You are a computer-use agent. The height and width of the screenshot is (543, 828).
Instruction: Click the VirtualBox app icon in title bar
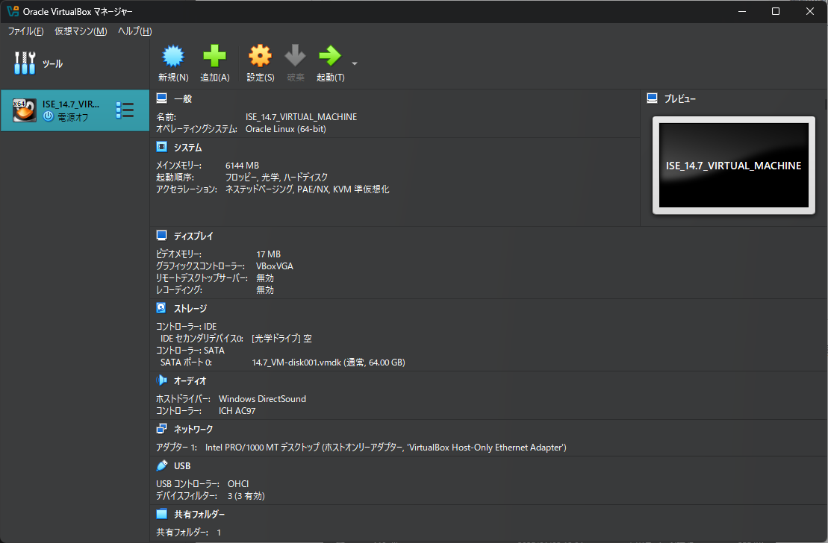coord(13,11)
